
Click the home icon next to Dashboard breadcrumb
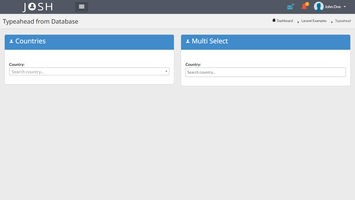point(274,20)
